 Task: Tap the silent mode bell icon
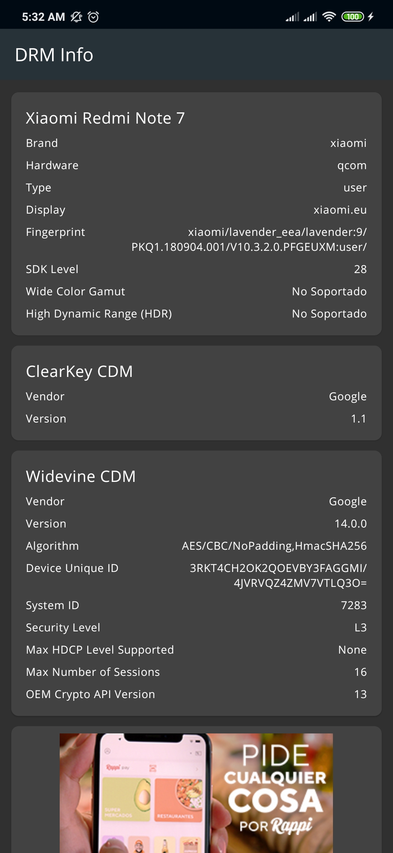(x=76, y=17)
